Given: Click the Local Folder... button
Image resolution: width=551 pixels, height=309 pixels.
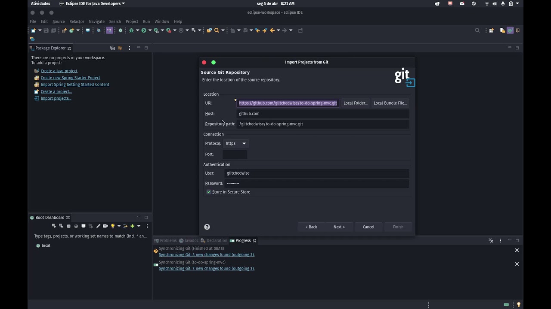Looking at the screenshot, I should 356,103.
